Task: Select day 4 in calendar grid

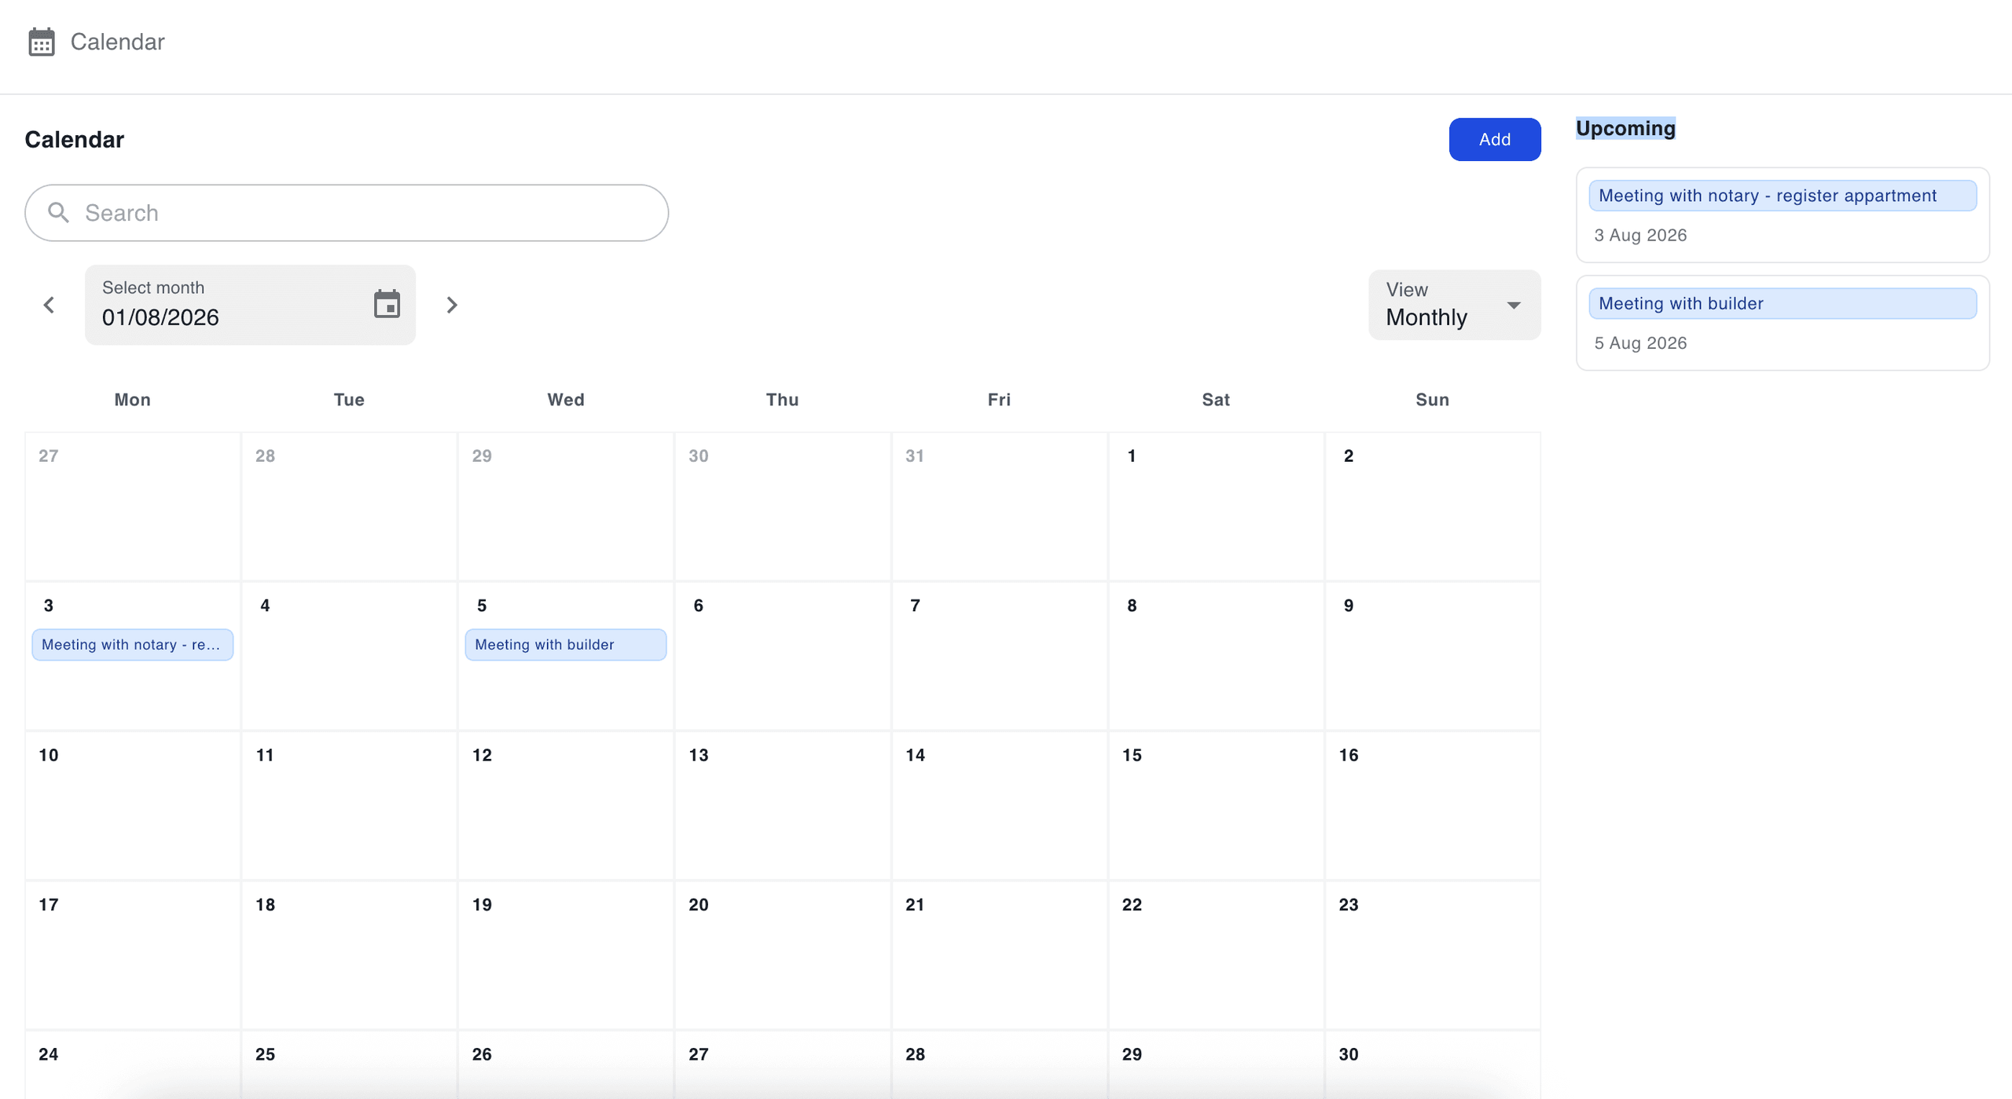Action: [348, 656]
